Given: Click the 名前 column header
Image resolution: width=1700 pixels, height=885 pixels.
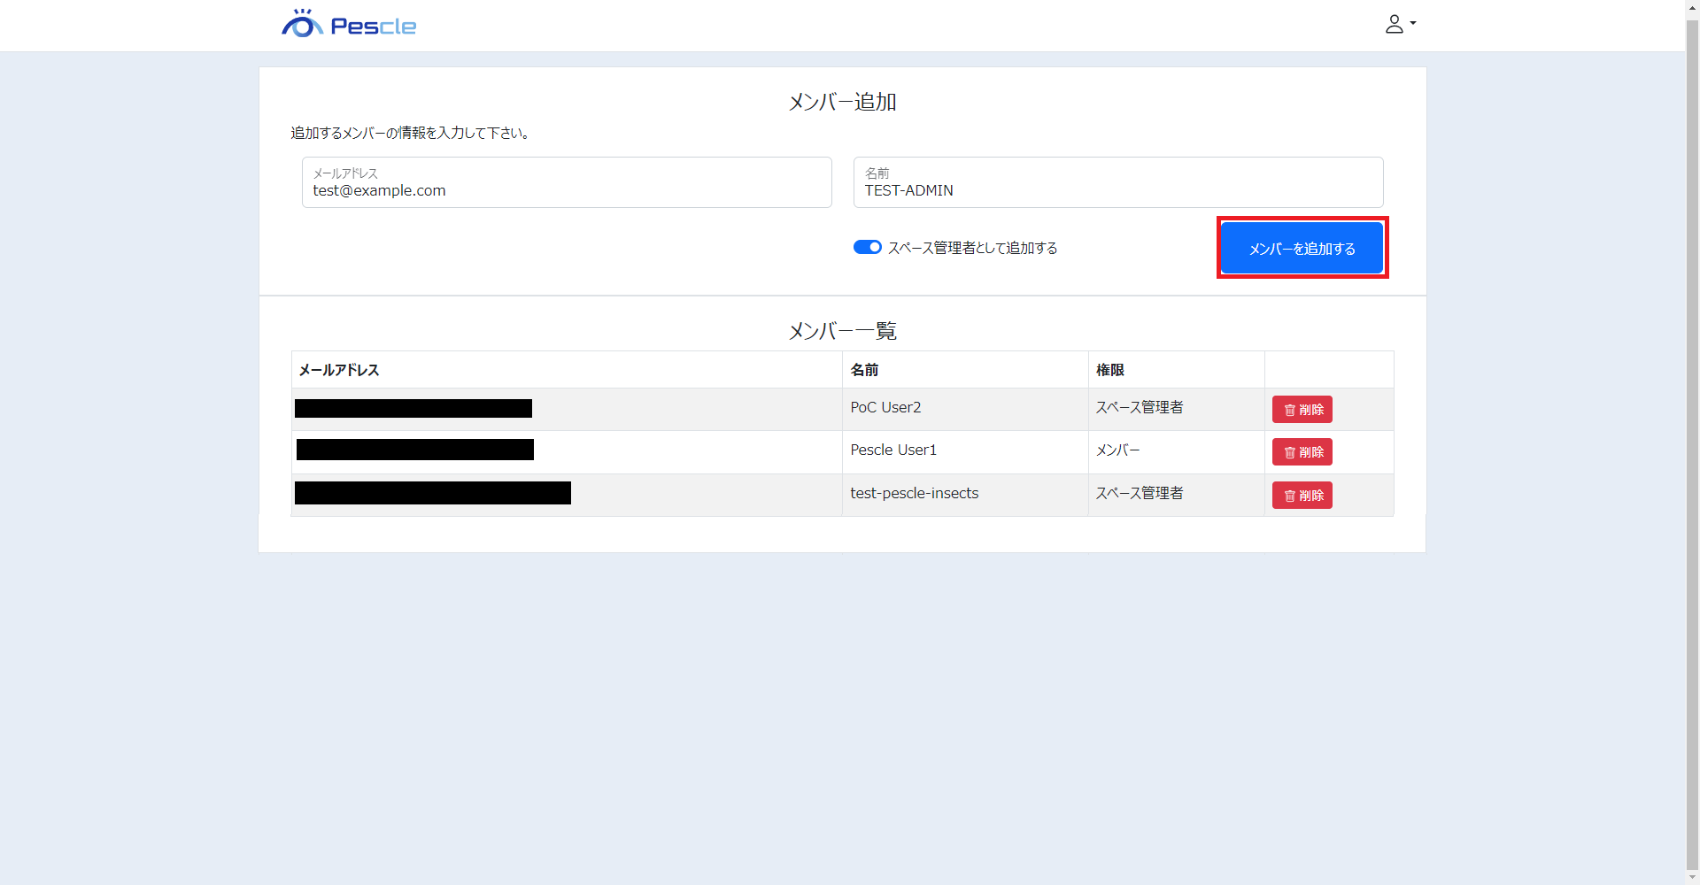Looking at the screenshot, I should 864,370.
